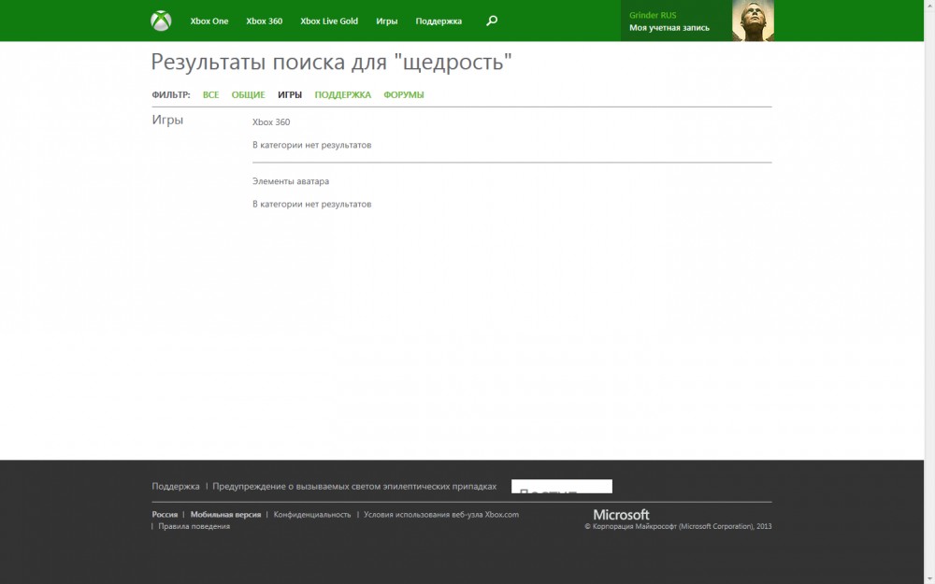The image size is (935, 584).
Task: Click the Grinder RUS profile name
Action: click(653, 15)
